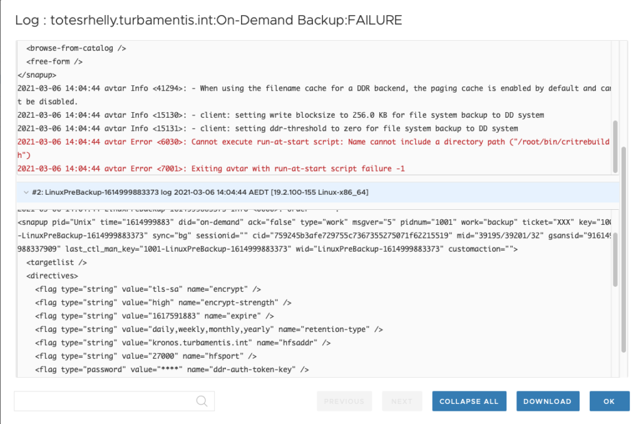The height and width of the screenshot is (424, 641).
Task: Select the avtar Error <6030> line
Action: (x=250, y=142)
